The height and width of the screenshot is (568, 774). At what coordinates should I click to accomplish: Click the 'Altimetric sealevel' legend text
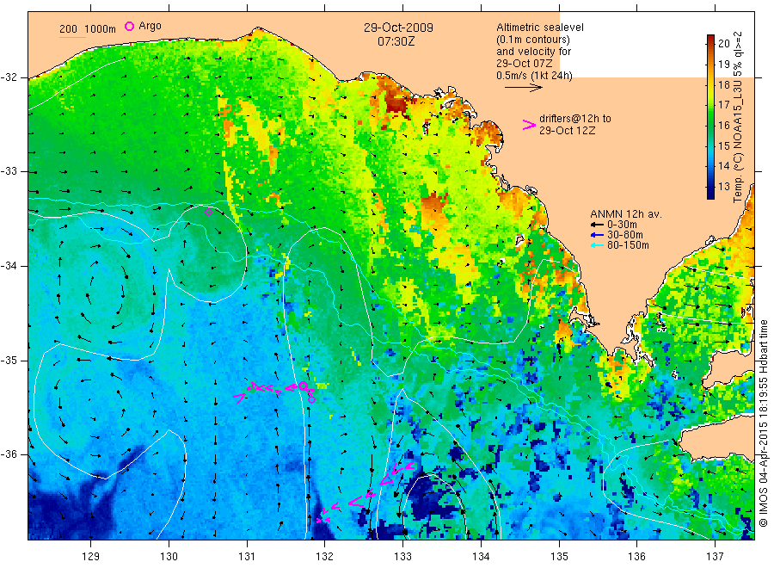pos(540,28)
